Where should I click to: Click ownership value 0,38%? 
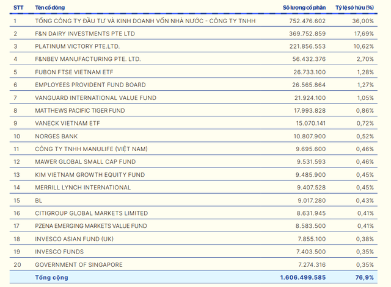pos(365,239)
